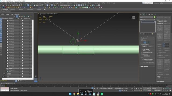Screen dimensions: 172x96
Task: Click the Fillet button
Action: (160, 36)
